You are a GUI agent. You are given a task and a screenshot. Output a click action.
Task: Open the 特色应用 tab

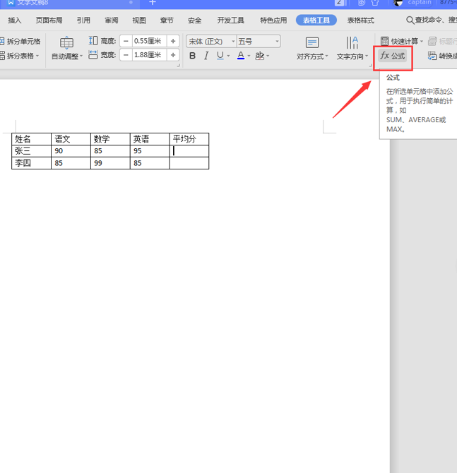click(x=273, y=20)
